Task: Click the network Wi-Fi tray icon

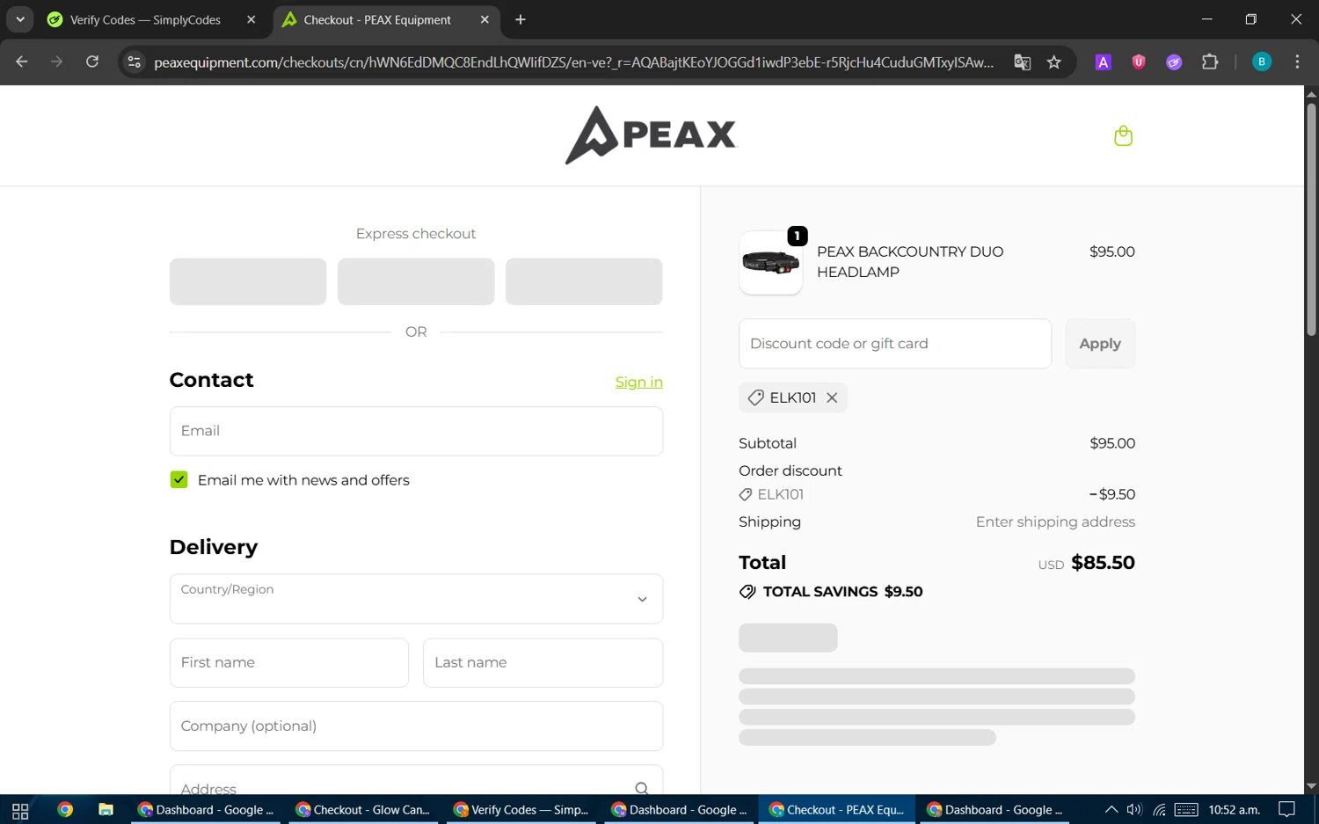Action: tap(1160, 810)
